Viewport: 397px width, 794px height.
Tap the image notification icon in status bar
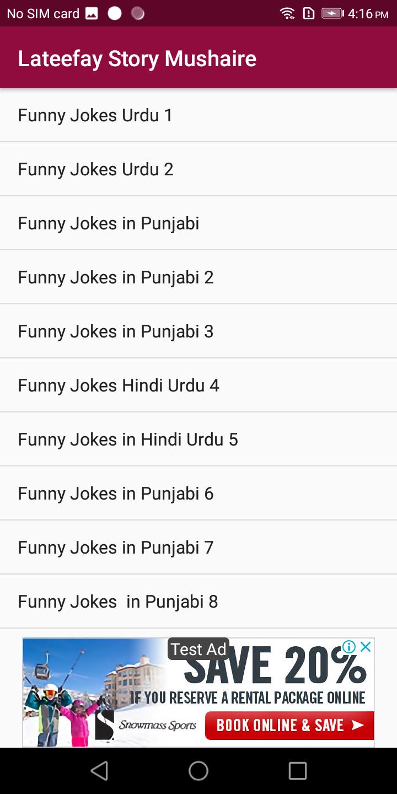92,13
